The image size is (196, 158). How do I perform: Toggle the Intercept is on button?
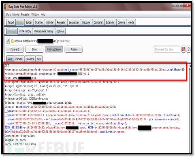click(x=54, y=49)
